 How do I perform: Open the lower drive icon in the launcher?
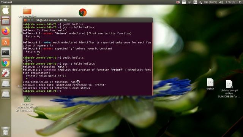(6, 94)
